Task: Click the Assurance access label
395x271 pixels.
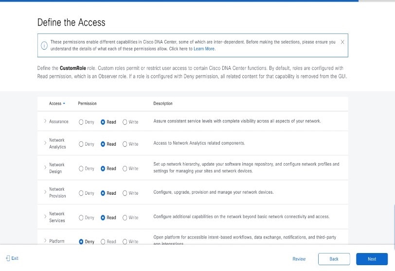Action: (x=59, y=121)
